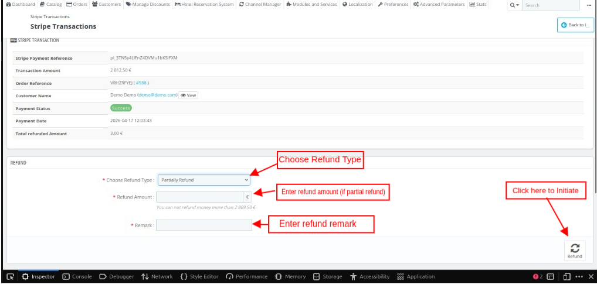Viewport: 597px width, 284px height.
Task: Switch to the Memory devtools tab
Action: (290, 276)
